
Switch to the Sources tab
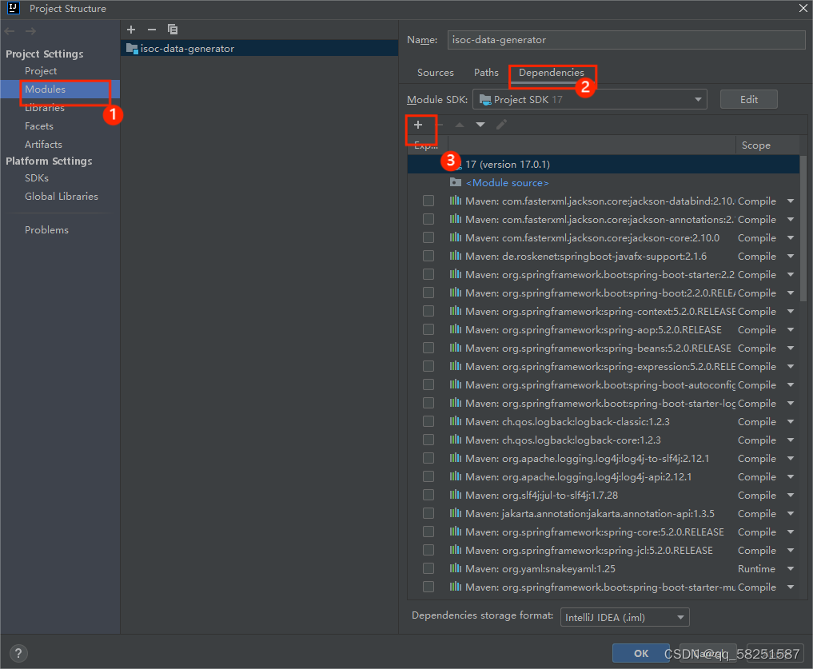click(x=436, y=73)
